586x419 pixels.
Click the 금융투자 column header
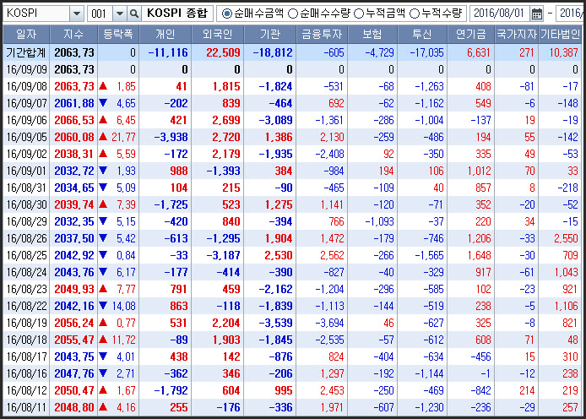pos(322,35)
